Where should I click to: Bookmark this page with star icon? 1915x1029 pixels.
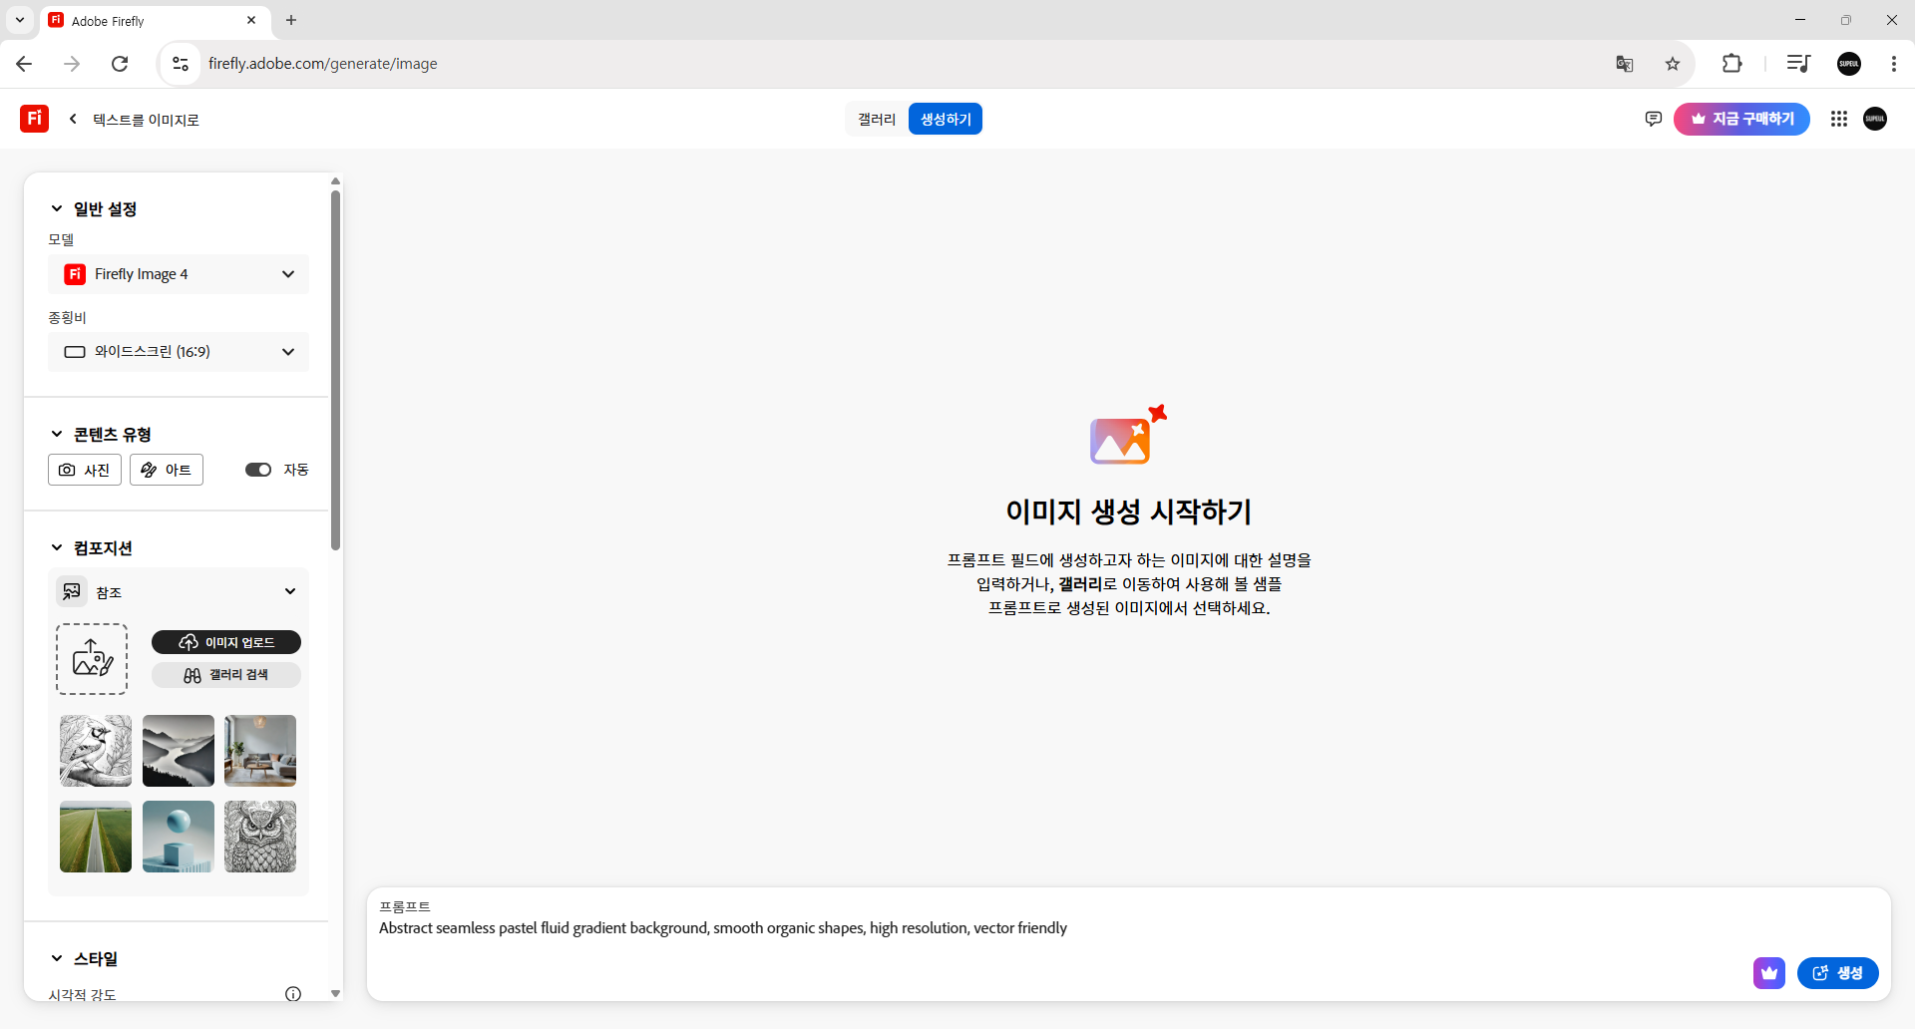pos(1673,64)
